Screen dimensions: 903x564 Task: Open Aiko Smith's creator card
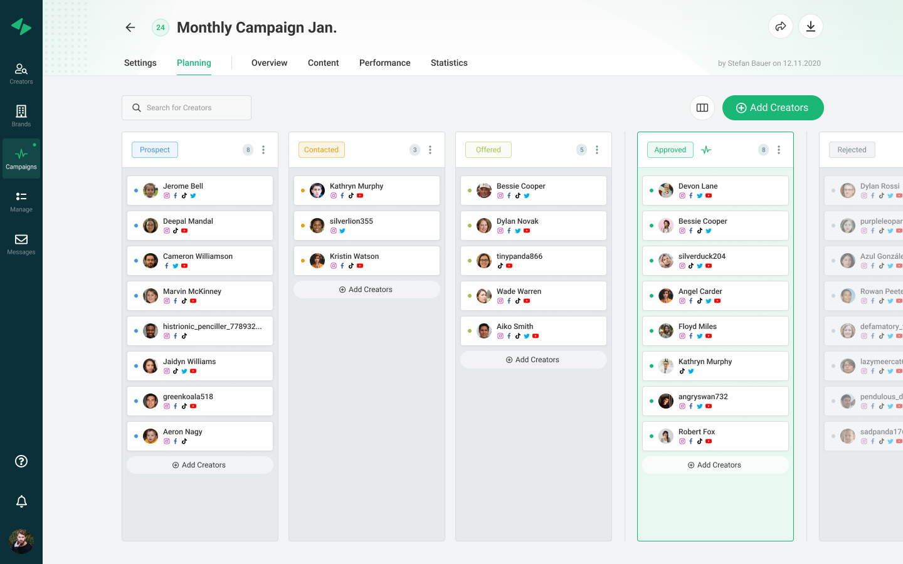coord(534,331)
